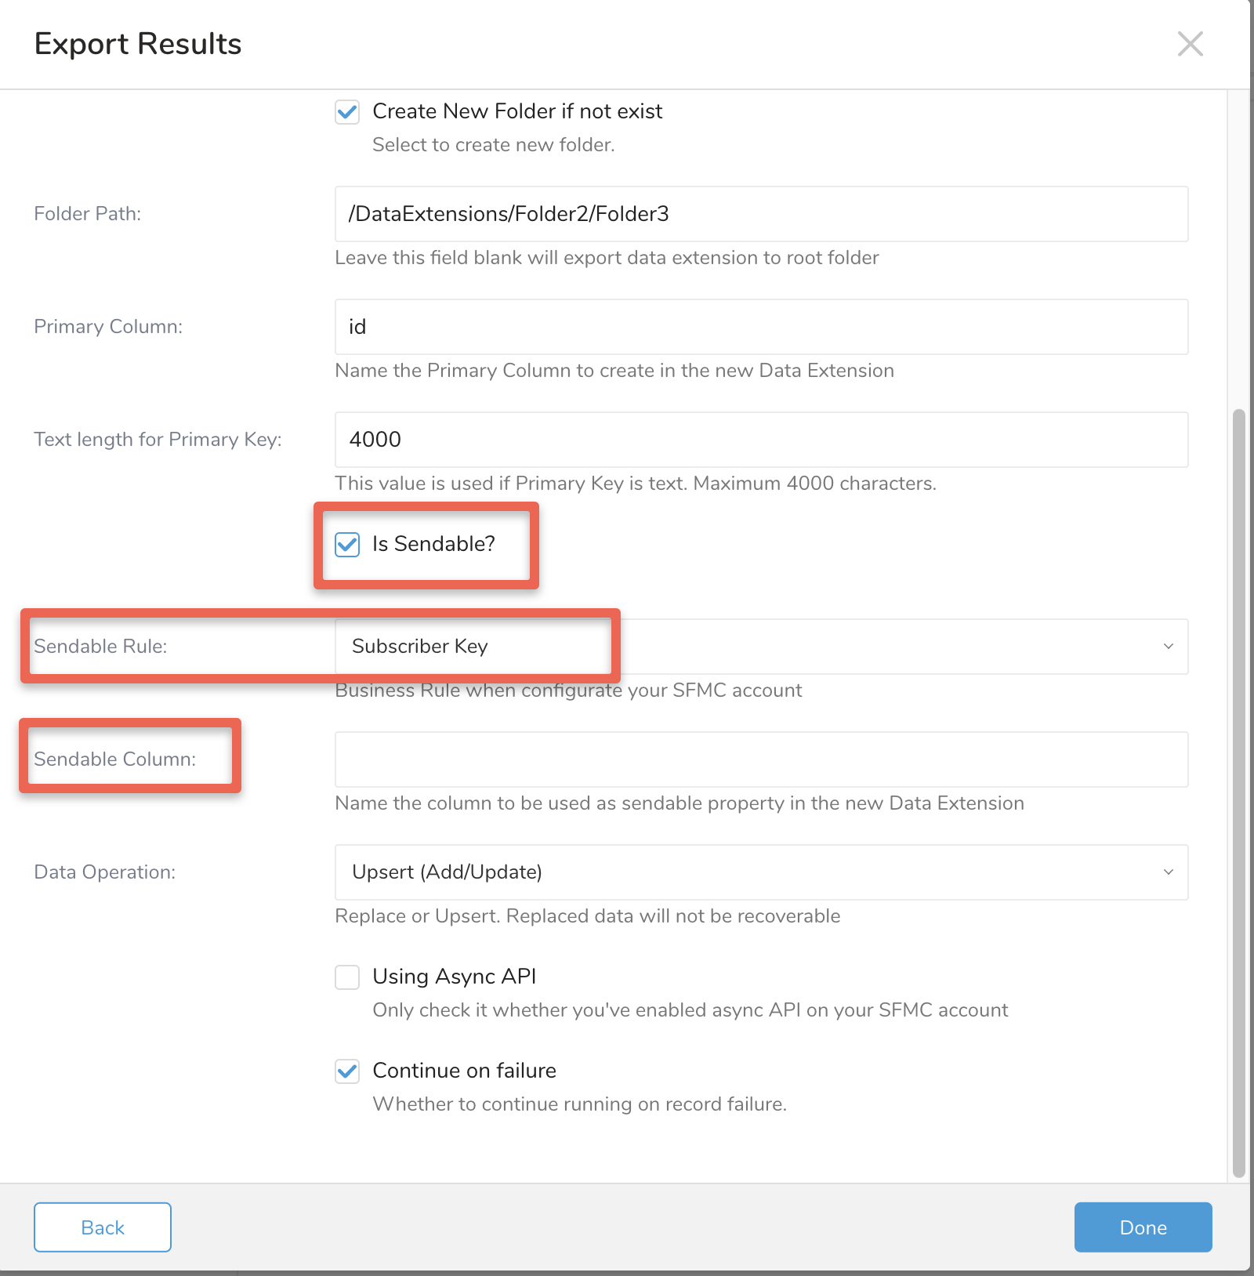The height and width of the screenshot is (1276, 1254).
Task: Click the Continue on failure label
Action: [x=464, y=1071]
